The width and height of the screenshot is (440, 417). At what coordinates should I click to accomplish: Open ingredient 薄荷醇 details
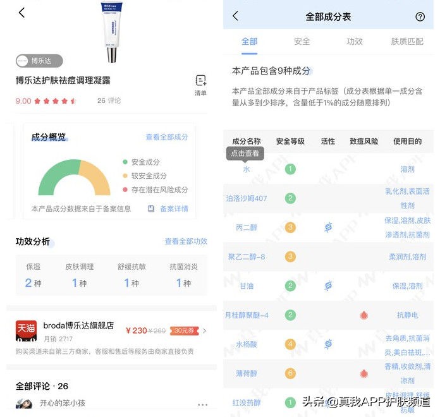coord(247,373)
